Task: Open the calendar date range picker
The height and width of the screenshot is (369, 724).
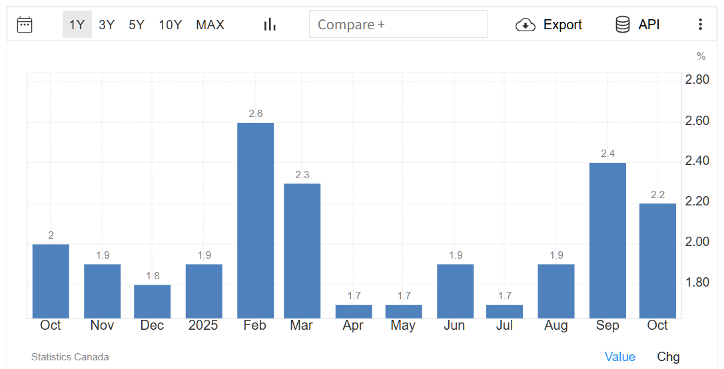Action: click(25, 25)
